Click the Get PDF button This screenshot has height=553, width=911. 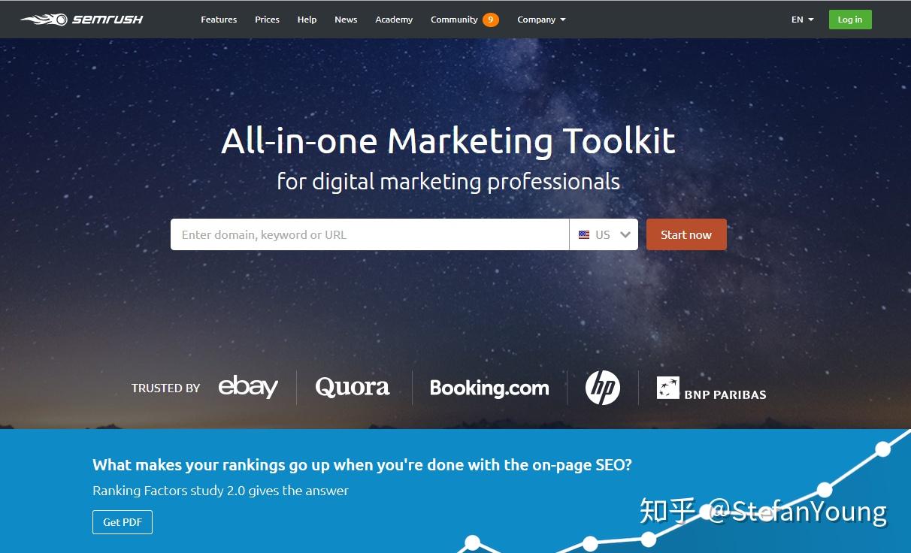pyautogui.click(x=123, y=522)
